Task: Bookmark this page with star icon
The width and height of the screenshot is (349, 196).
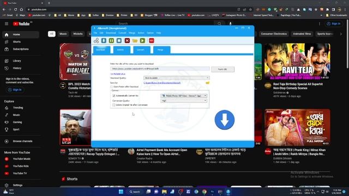Action: (250, 10)
